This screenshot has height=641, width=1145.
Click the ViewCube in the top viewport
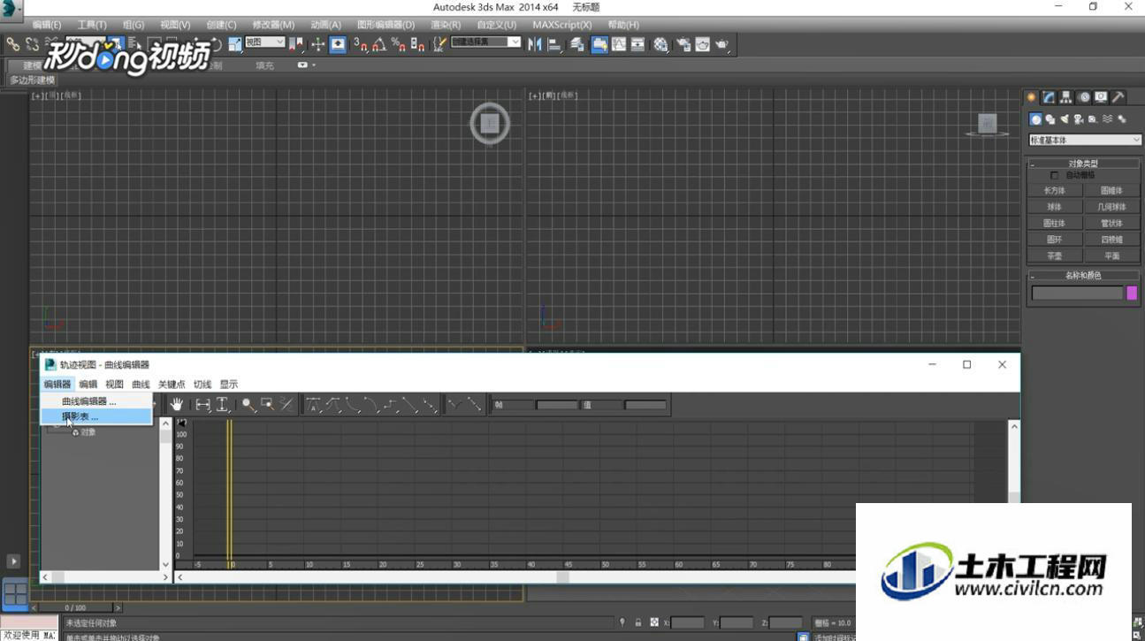(x=490, y=124)
